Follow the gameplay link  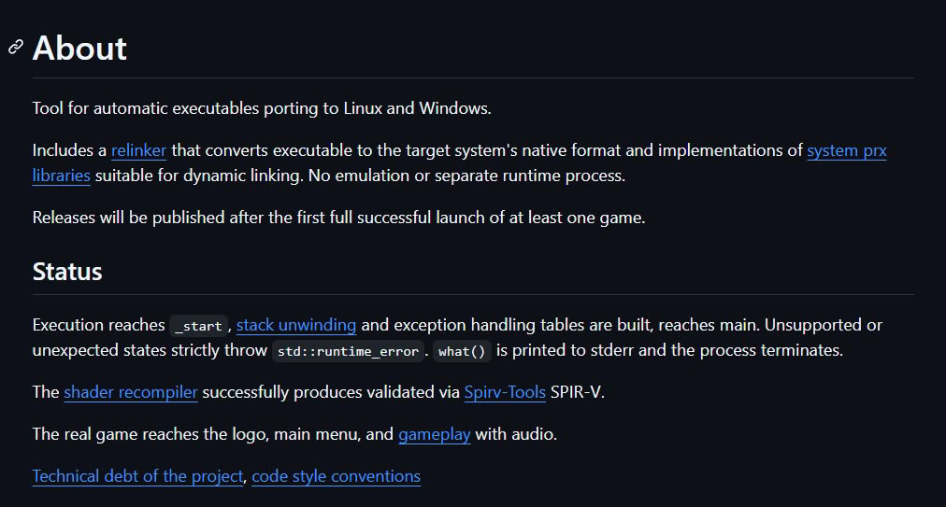435,434
